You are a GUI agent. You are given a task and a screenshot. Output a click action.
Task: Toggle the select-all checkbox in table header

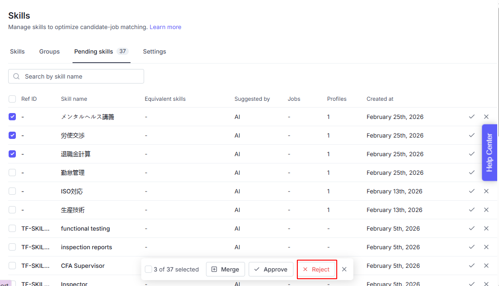coord(12,99)
